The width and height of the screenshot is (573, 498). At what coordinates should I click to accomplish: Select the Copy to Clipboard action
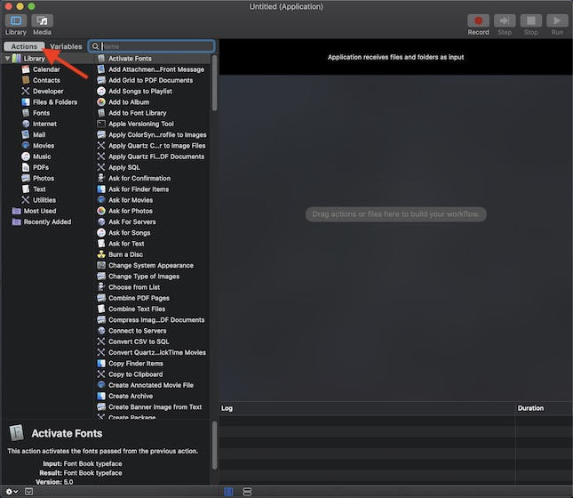(135, 374)
